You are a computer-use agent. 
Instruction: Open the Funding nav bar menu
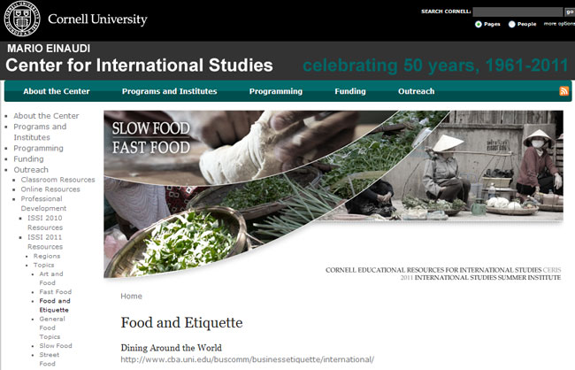tap(350, 91)
